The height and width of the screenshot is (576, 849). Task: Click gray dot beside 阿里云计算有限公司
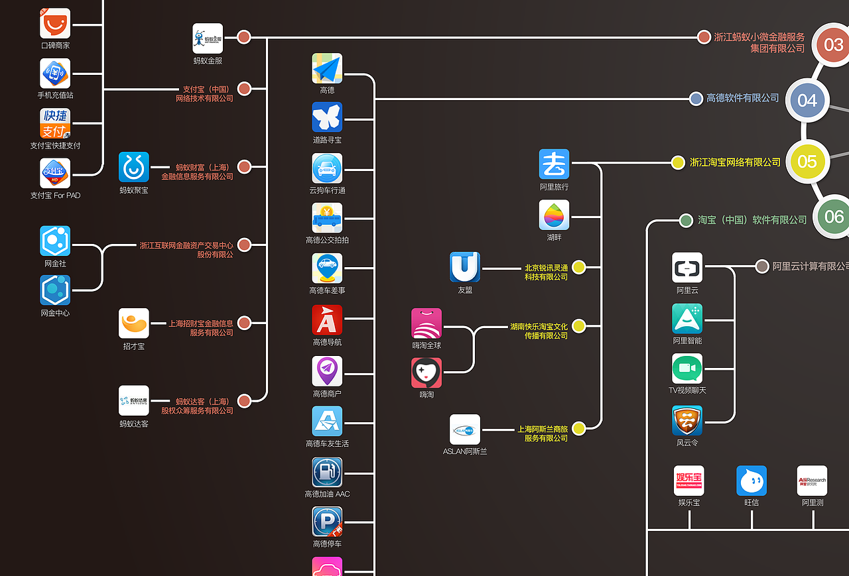(x=762, y=266)
